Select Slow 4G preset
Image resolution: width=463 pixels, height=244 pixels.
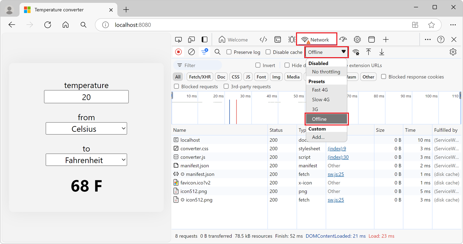(326, 99)
